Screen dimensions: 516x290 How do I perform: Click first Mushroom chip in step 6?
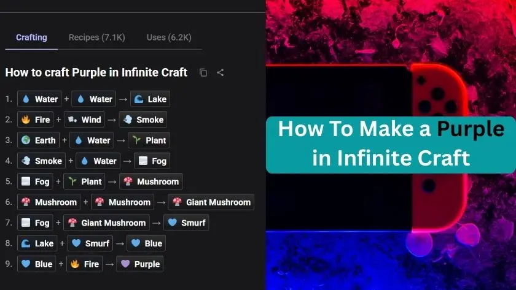coord(49,202)
